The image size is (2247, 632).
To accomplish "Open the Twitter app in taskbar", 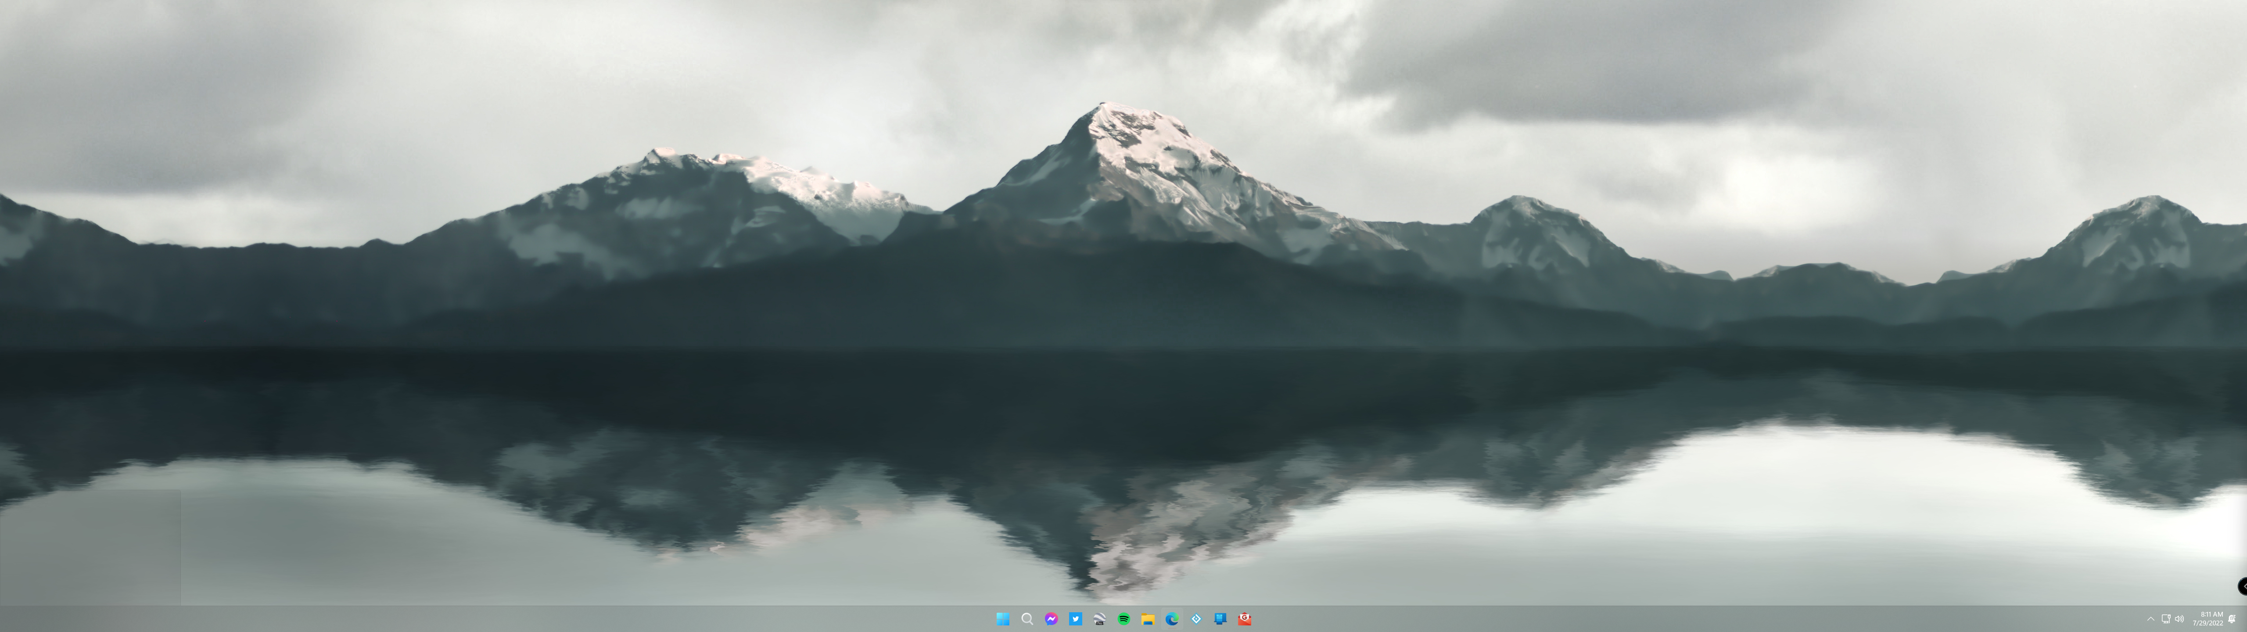I will click(1076, 619).
